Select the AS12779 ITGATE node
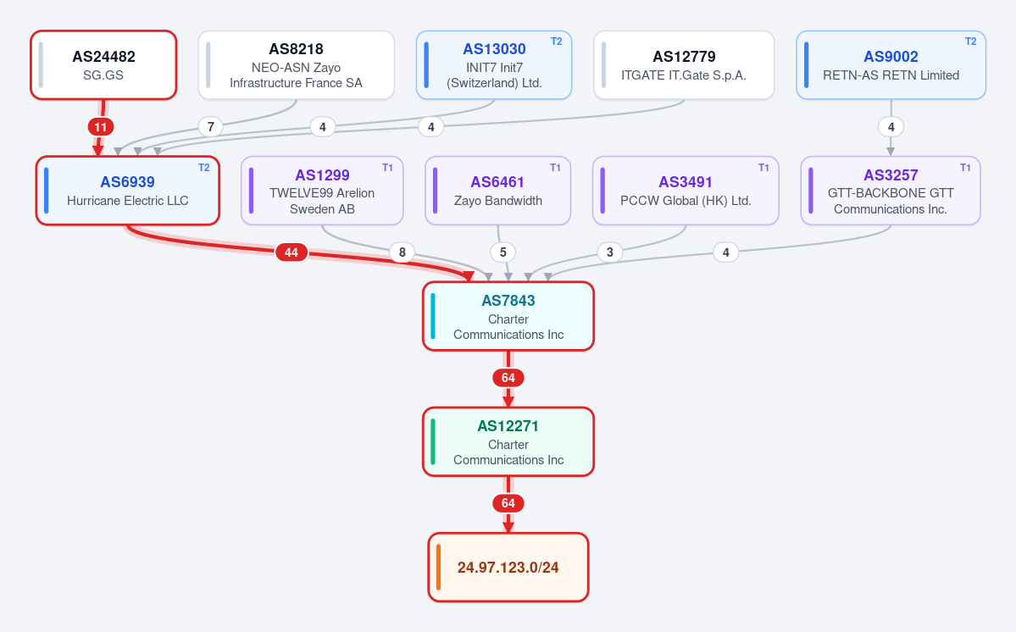The width and height of the screenshot is (1016, 632). click(x=684, y=65)
